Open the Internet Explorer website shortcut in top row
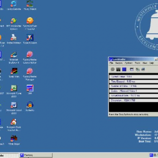Screen dimensions: 158x158 (x=14, y=5)
